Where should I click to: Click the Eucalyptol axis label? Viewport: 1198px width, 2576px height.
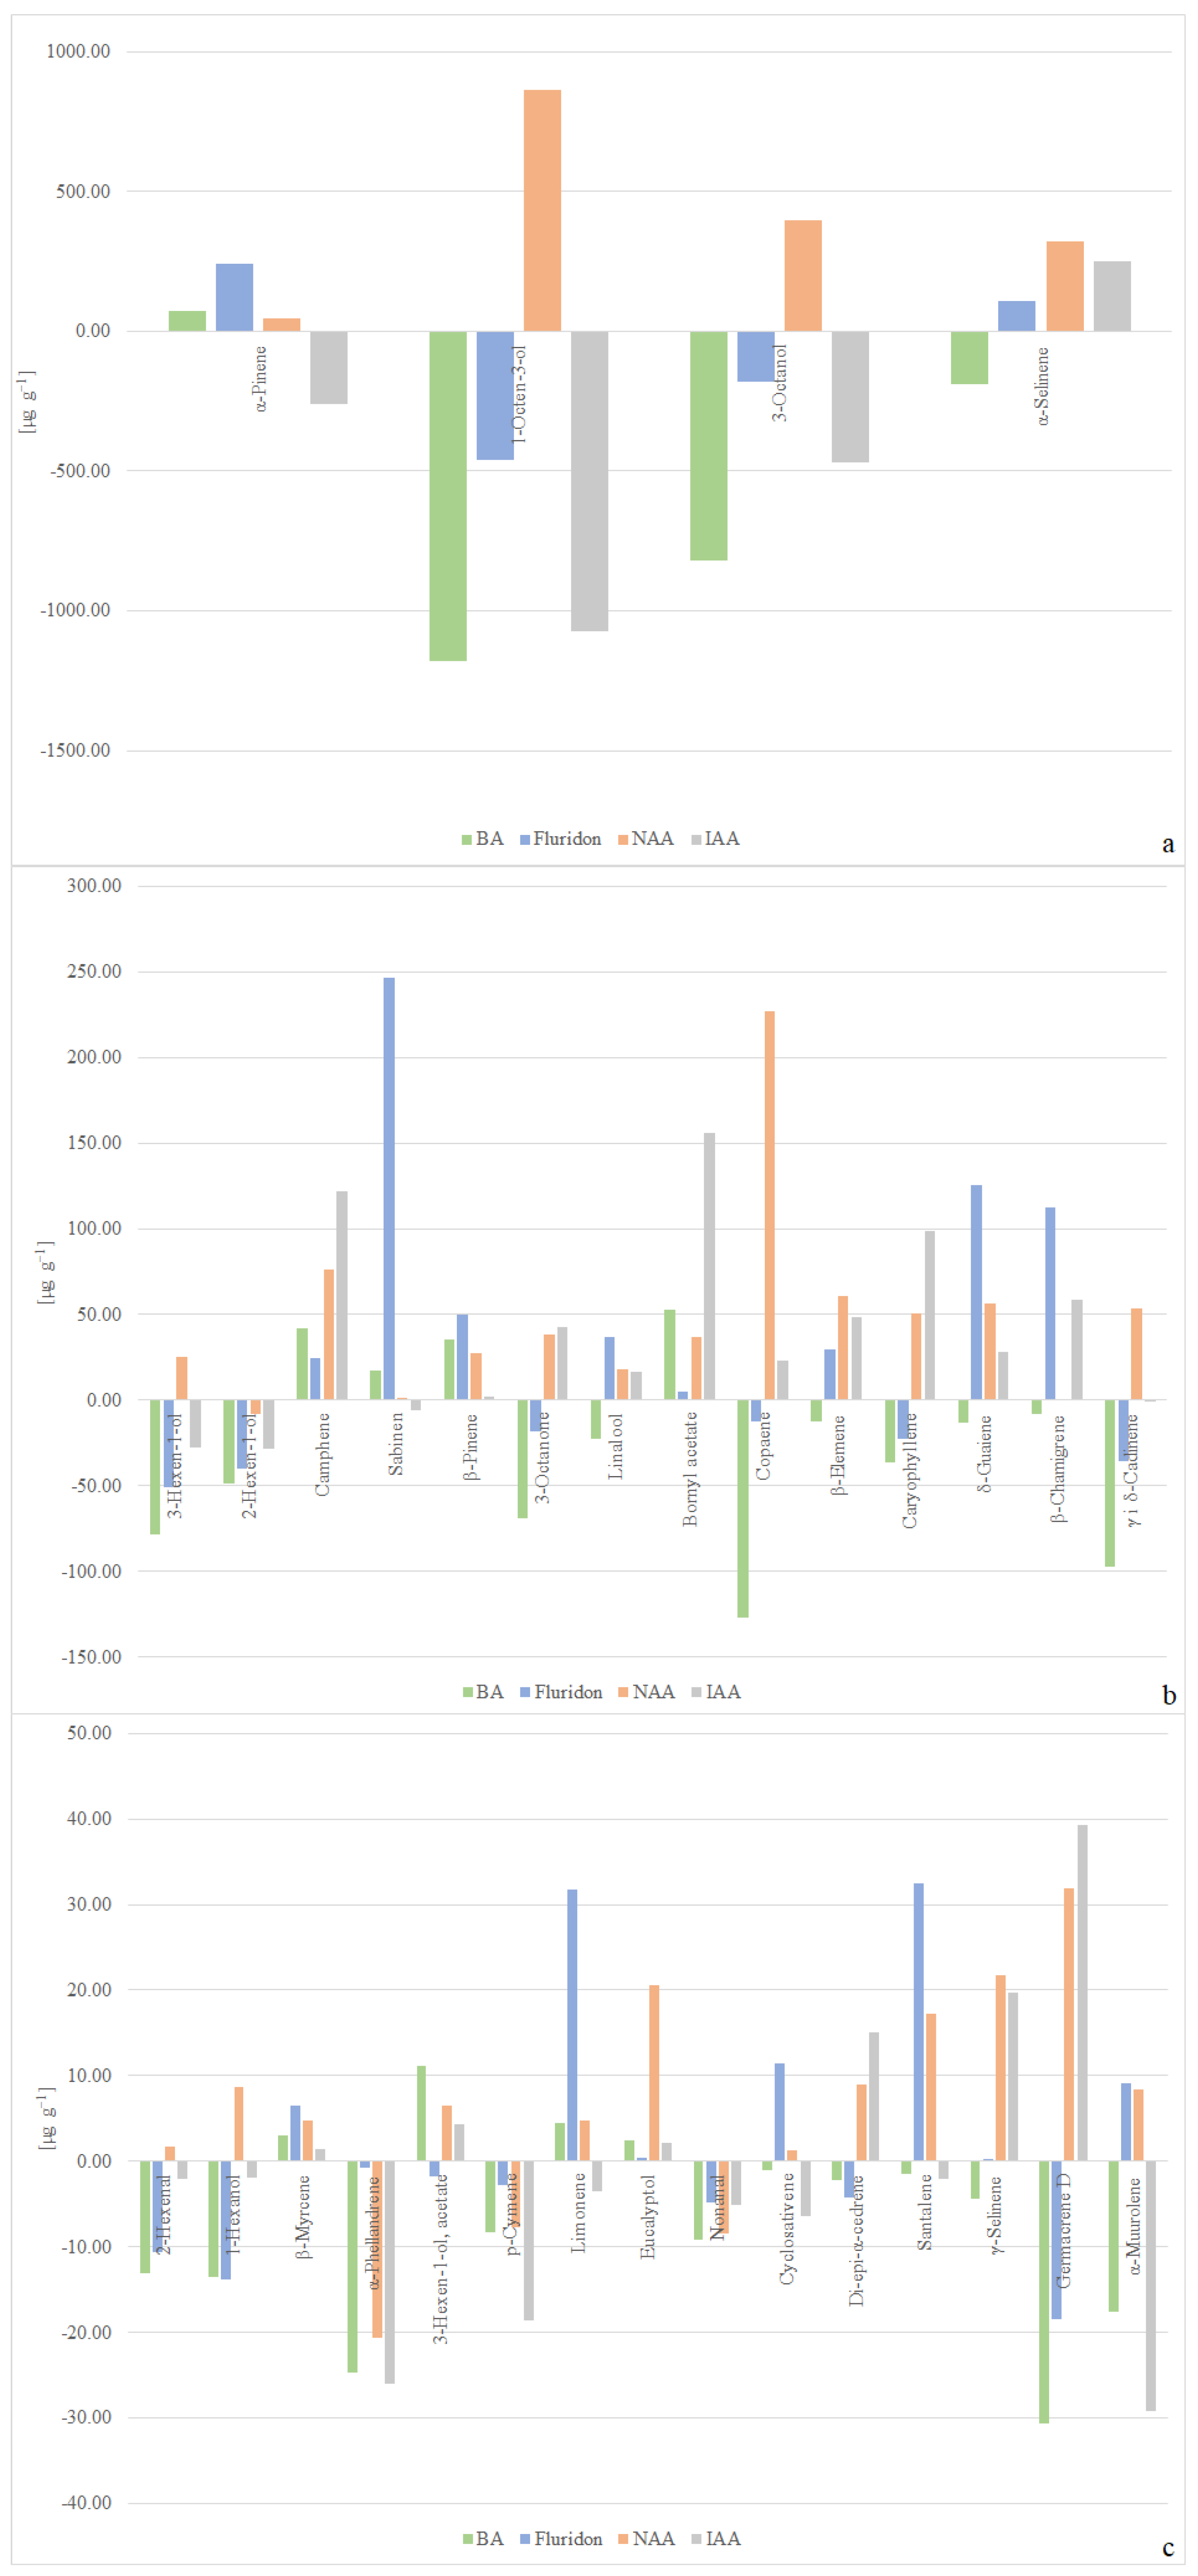point(648,2217)
